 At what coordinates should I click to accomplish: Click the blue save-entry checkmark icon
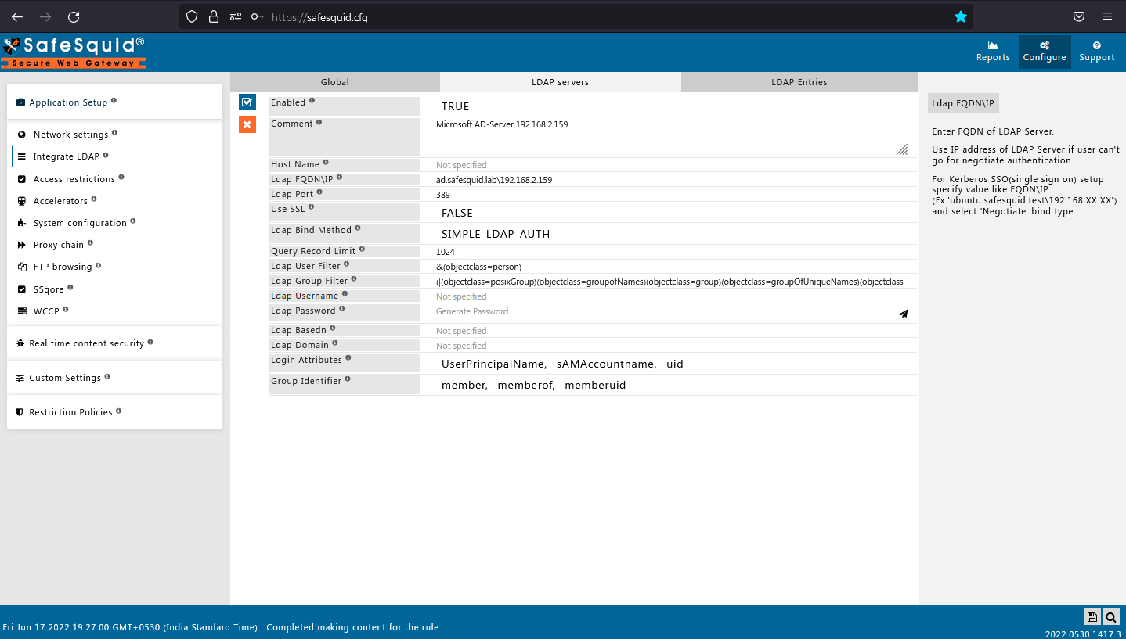pyautogui.click(x=247, y=102)
